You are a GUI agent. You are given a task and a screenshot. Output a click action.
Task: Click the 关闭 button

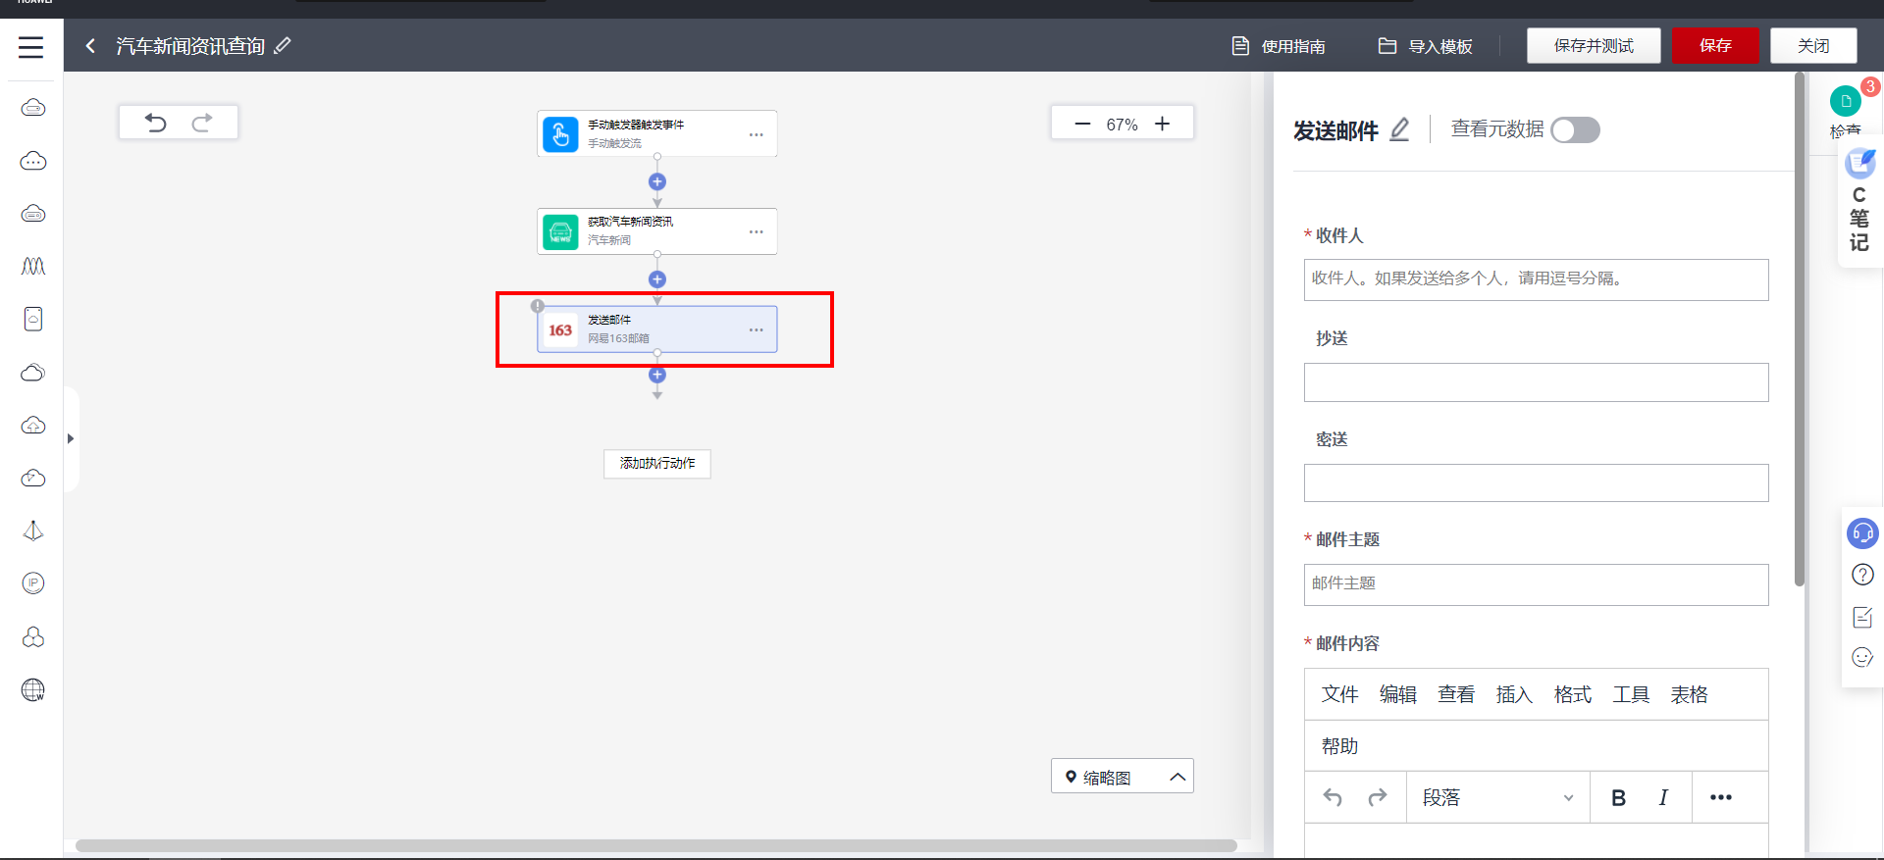[x=1813, y=46]
